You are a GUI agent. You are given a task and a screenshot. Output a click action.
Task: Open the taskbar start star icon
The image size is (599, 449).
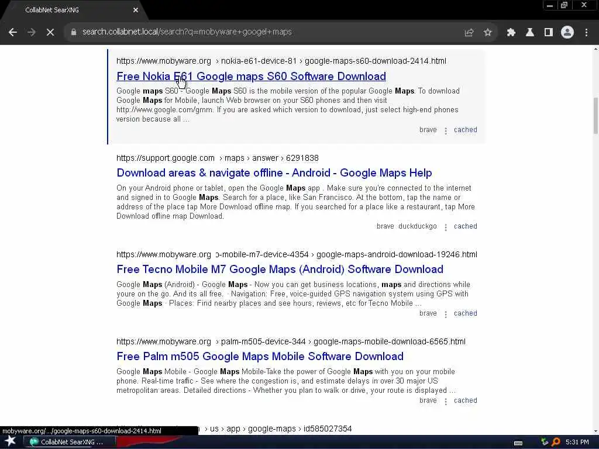click(11, 442)
